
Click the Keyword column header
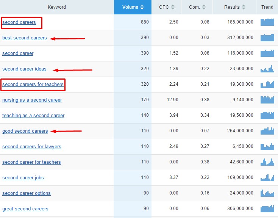coord(57,7)
